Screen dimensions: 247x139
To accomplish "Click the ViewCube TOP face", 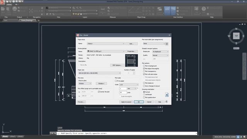I will pos(236,36).
